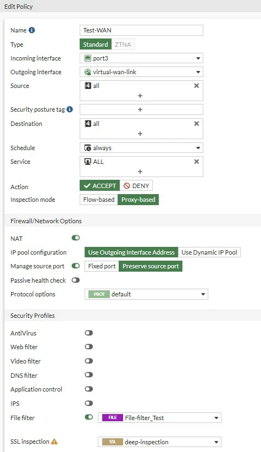
Task: Choose Use Dynamic IP Pool option
Action: coord(209,252)
